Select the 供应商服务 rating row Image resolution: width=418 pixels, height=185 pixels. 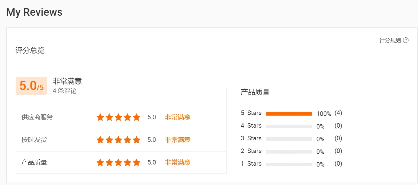pyautogui.click(x=121, y=117)
